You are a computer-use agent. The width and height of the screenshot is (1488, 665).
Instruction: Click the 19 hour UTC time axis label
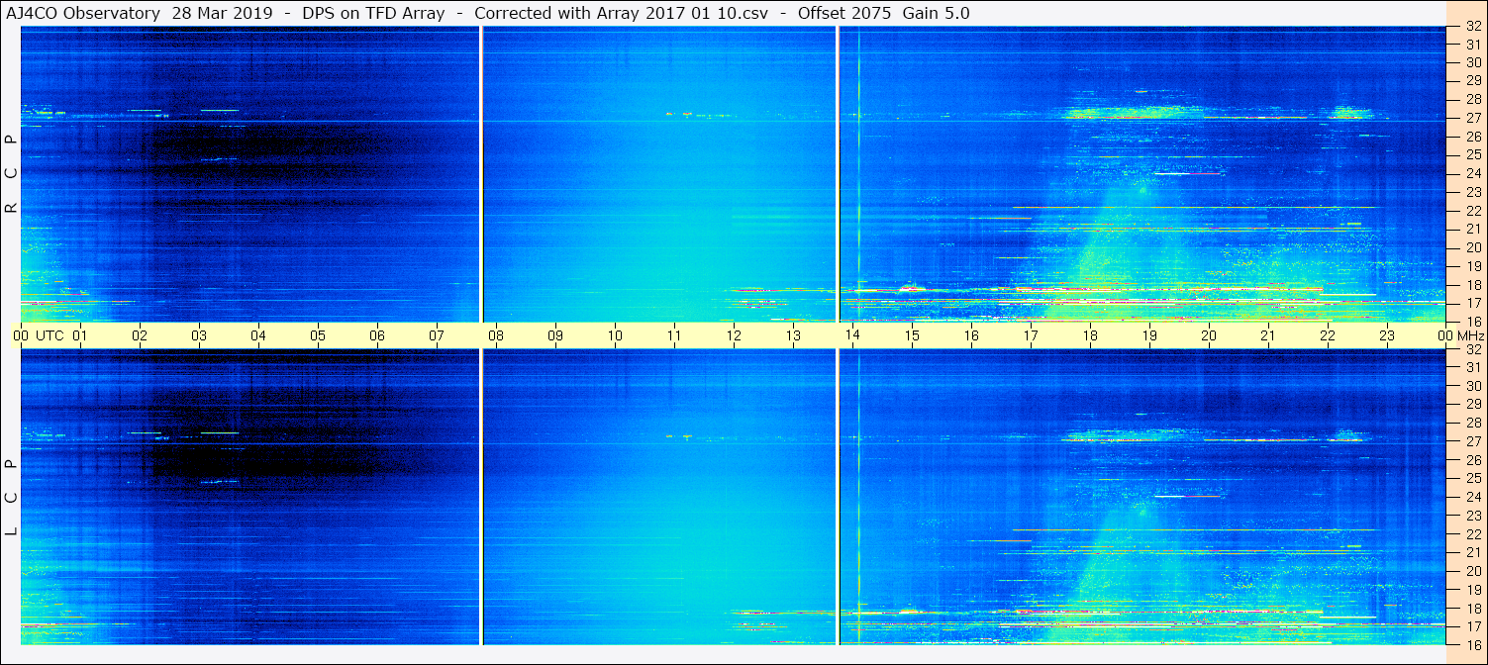click(1149, 335)
